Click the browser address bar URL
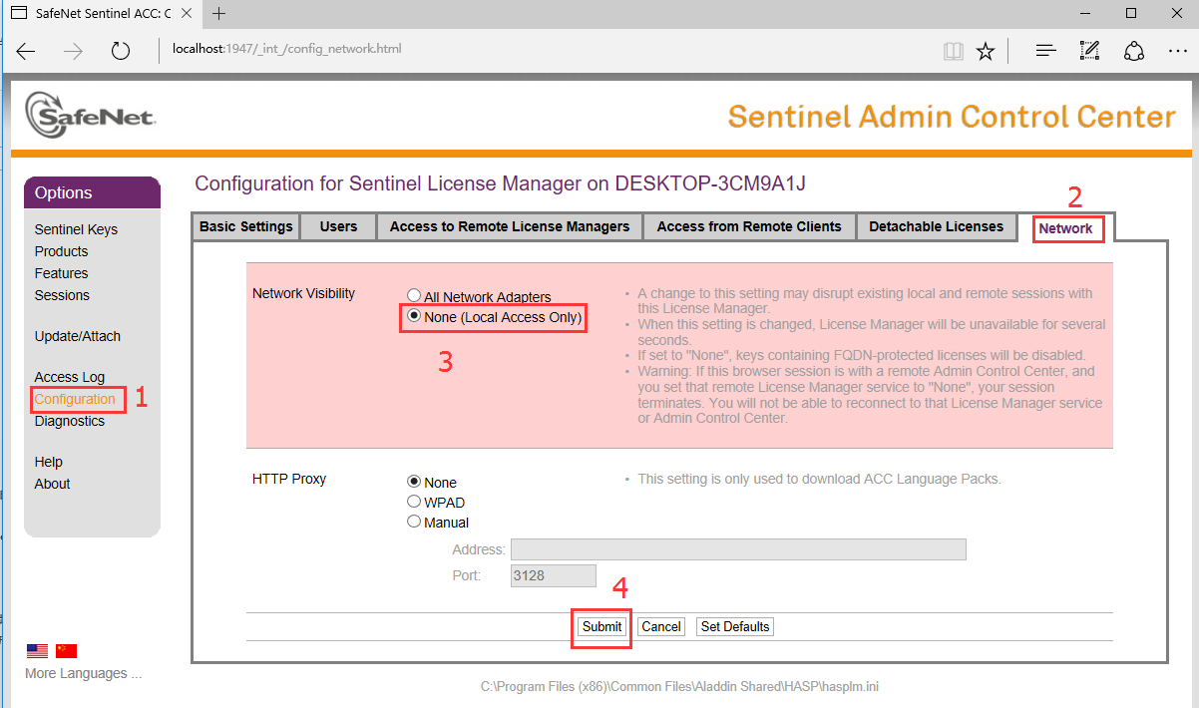The width and height of the screenshot is (1199, 708). [287, 48]
